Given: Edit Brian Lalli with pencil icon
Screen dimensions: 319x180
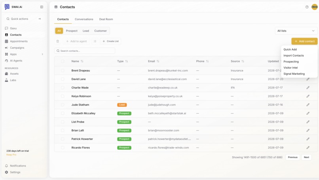Looking at the screenshot, I should coord(308,131).
